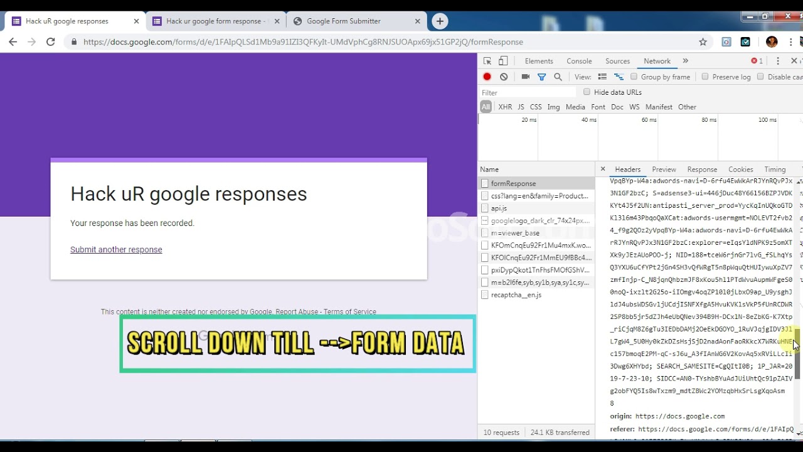803x452 pixels.
Task: Filter requests by WS type
Action: [x=634, y=107]
